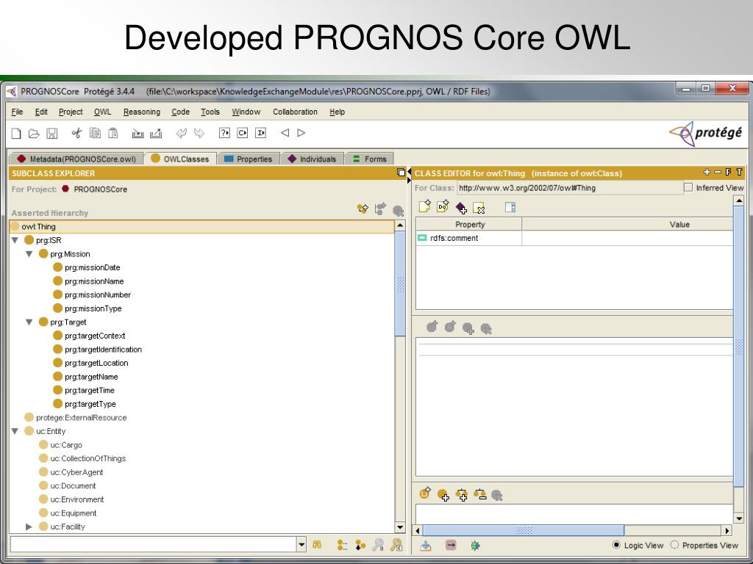The height and width of the screenshot is (564, 753).
Task: Click the Create new expression icon
Action: point(425,493)
